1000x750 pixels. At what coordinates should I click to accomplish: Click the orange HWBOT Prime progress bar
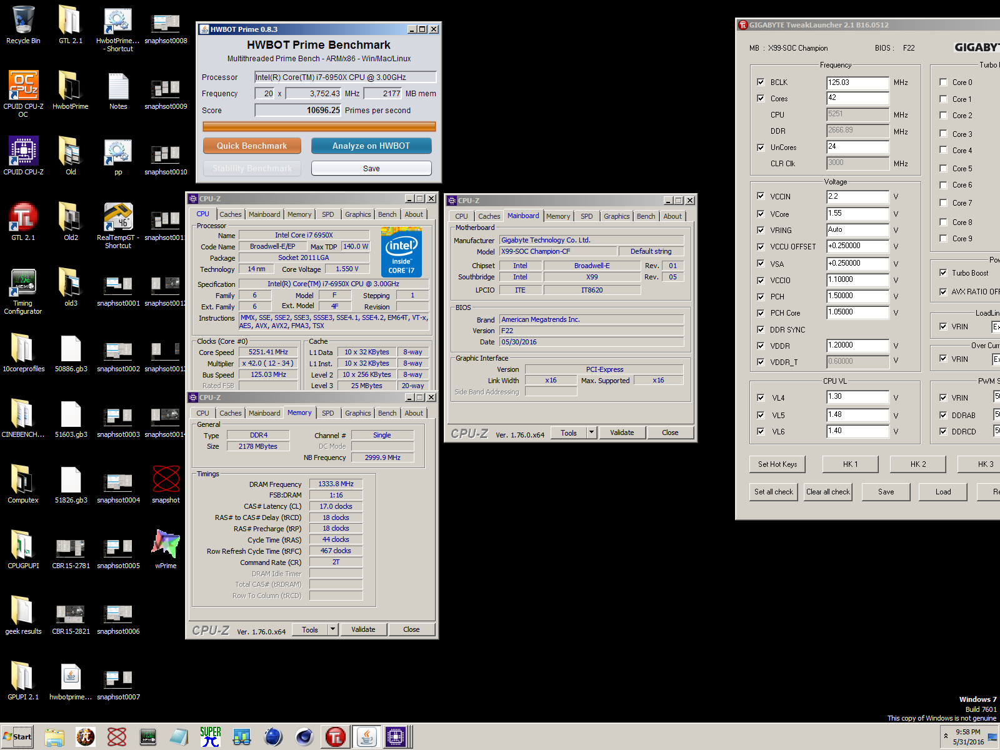coord(319,126)
